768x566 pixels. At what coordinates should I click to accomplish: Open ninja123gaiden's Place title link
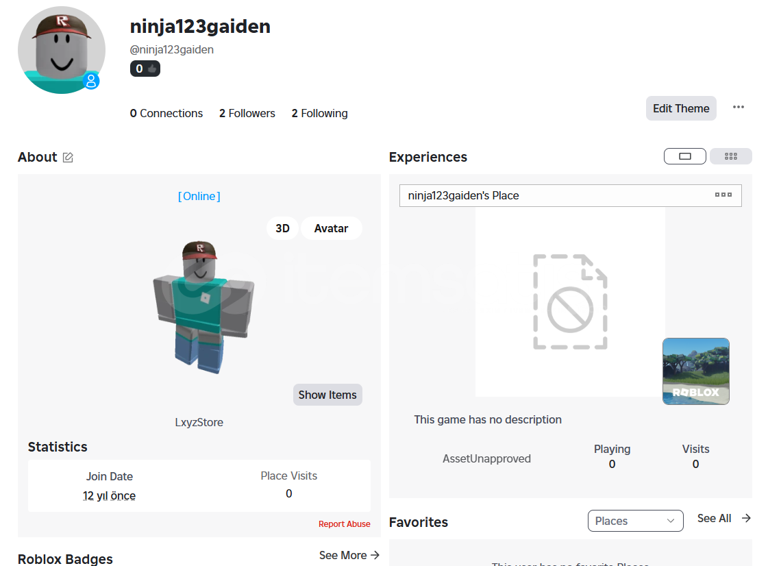(x=463, y=195)
